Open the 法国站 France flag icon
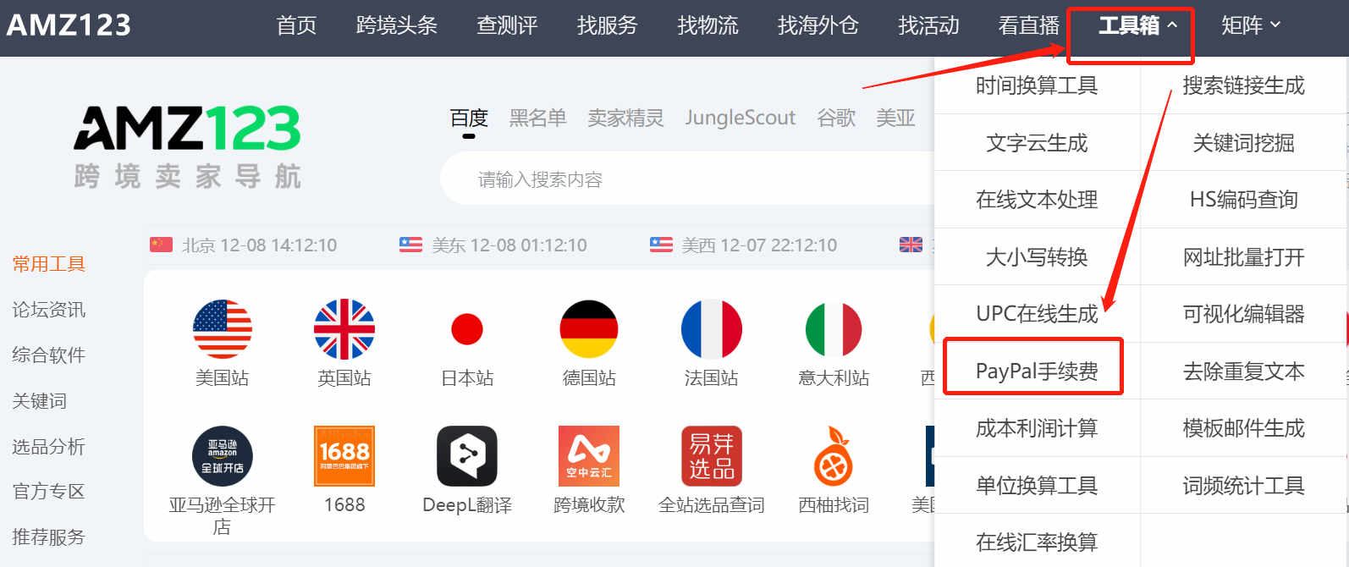Screen dimensions: 1349x567 (x=711, y=329)
